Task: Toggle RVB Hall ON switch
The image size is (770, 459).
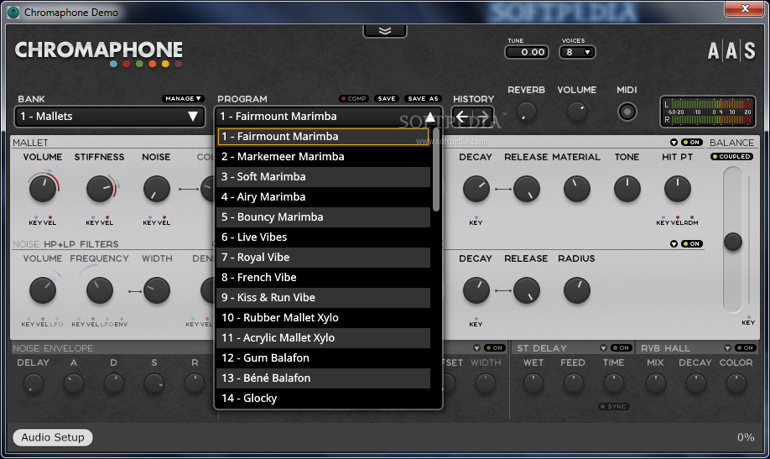Action: 746,348
